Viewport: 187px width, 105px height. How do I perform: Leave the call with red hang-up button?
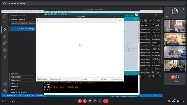click(106, 101)
